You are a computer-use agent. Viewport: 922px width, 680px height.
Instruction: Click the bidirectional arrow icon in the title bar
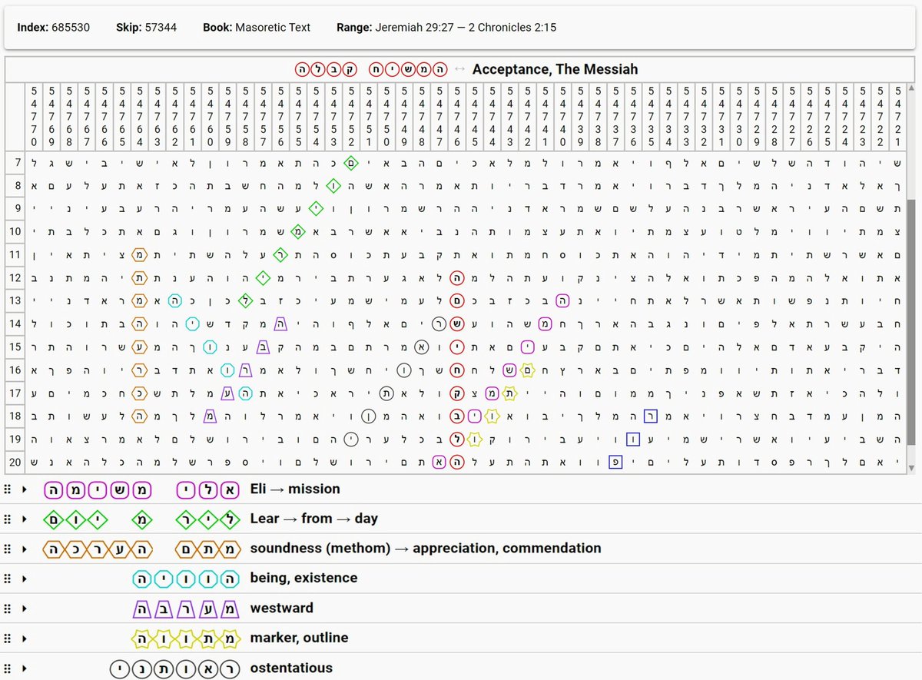pos(458,68)
